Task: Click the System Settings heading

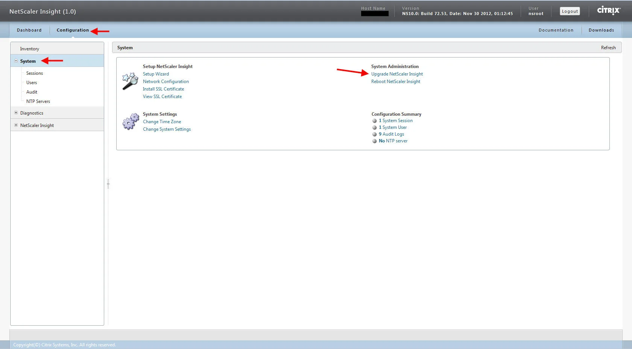Action: click(x=160, y=114)
